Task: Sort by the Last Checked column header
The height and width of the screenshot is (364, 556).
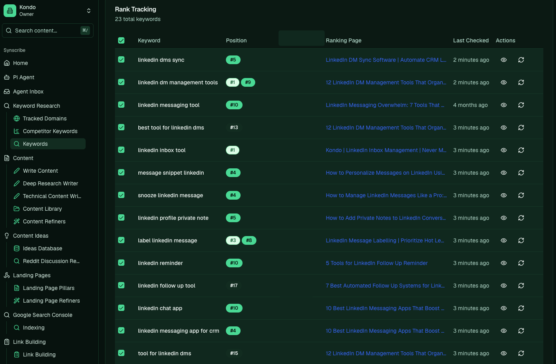Action: point(471,40)
